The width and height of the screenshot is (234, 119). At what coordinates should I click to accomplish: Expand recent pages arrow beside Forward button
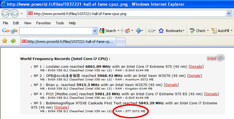[x=22, y=14]
